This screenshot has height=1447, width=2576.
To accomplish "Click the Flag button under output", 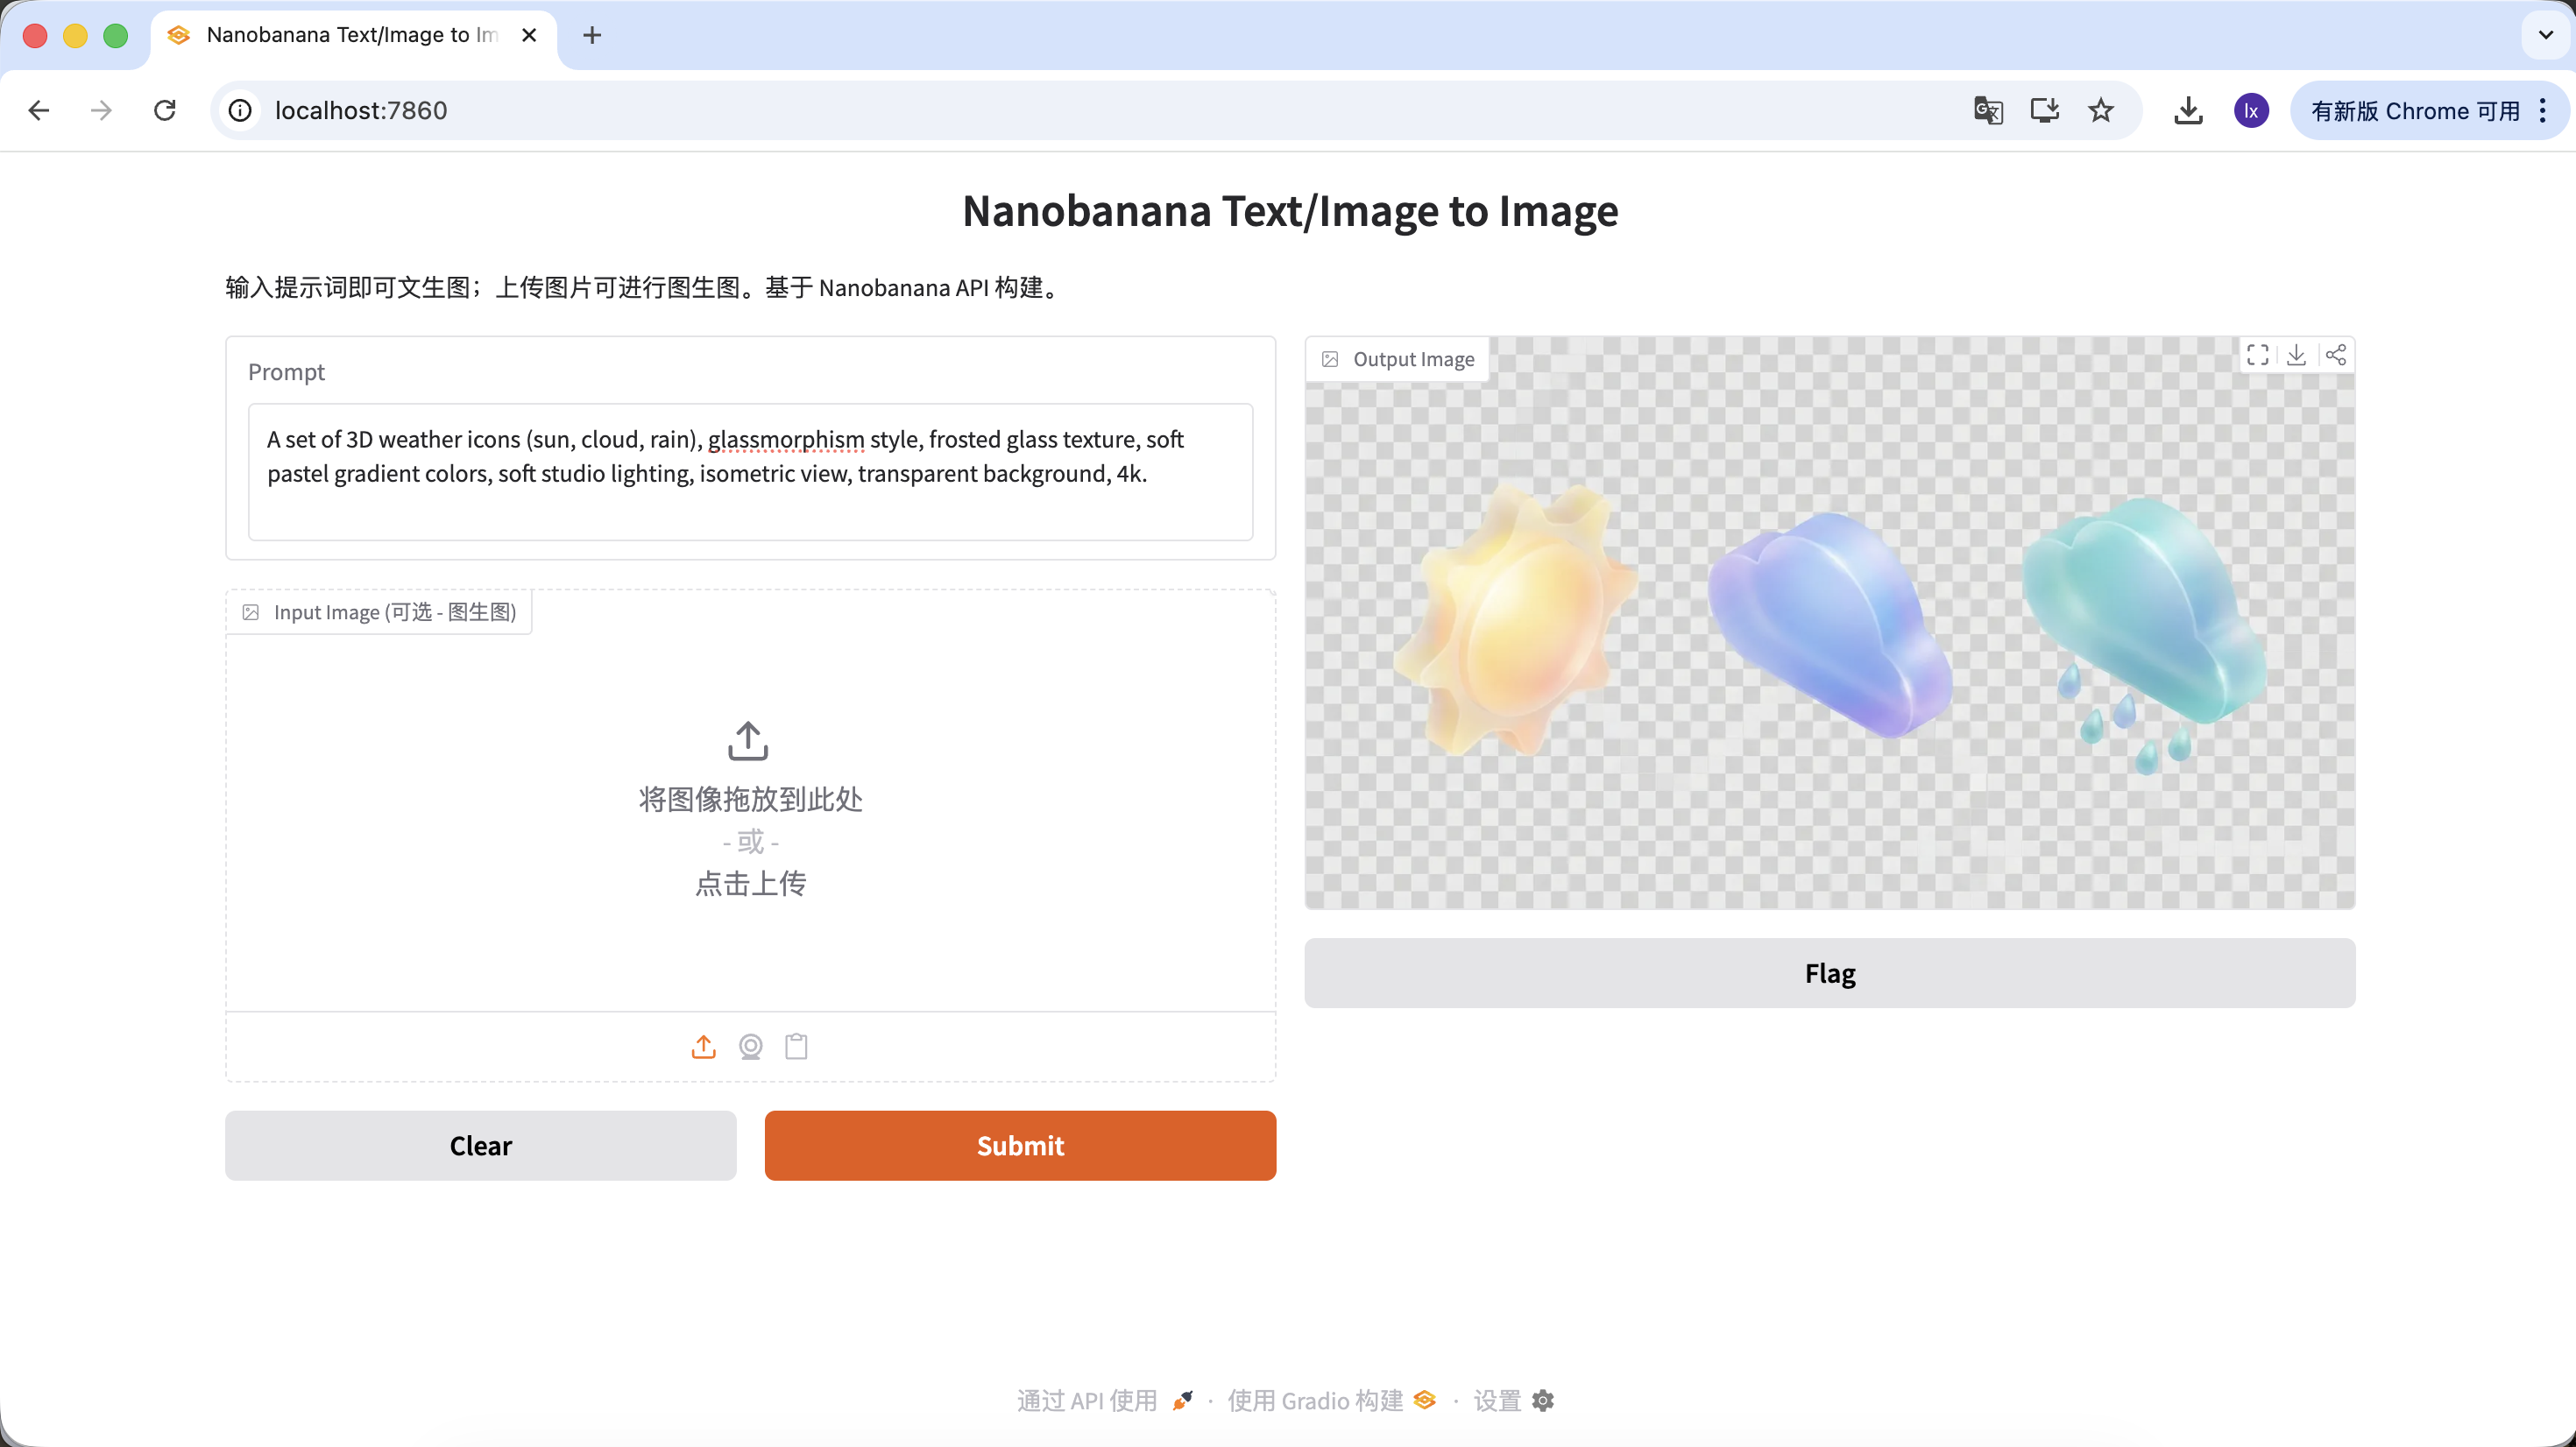I will (1829, 973).
